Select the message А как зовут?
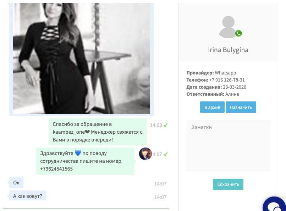Image resolution: width=286 pixels, height=211 pixels. 28,196
